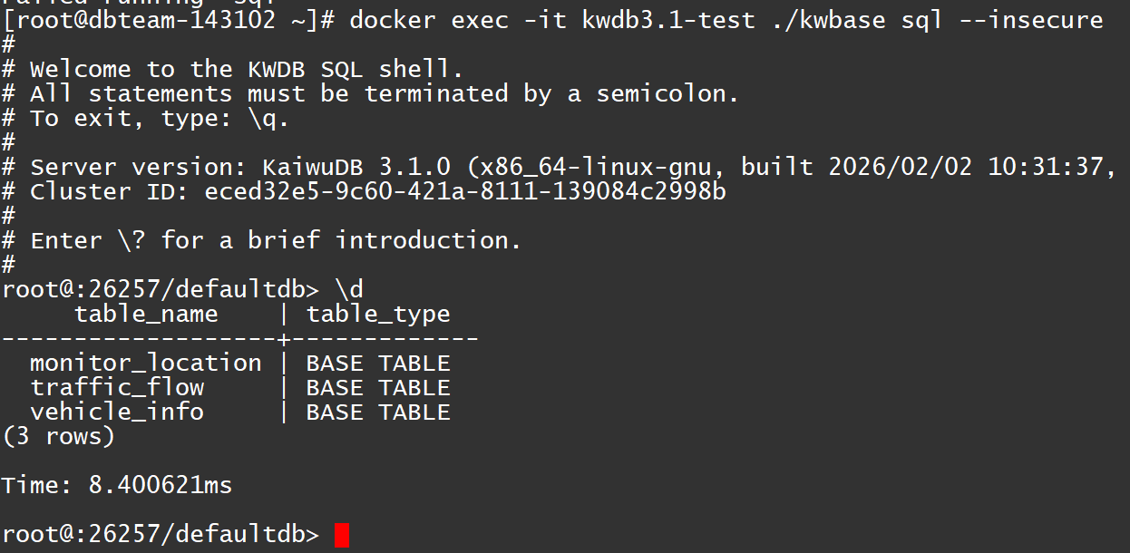Image resolution: width=1130 pixels, height=553 pixels.
Task: Click the "Enter \? for a brief introduction" line
Action: click(x=276, y=241)
